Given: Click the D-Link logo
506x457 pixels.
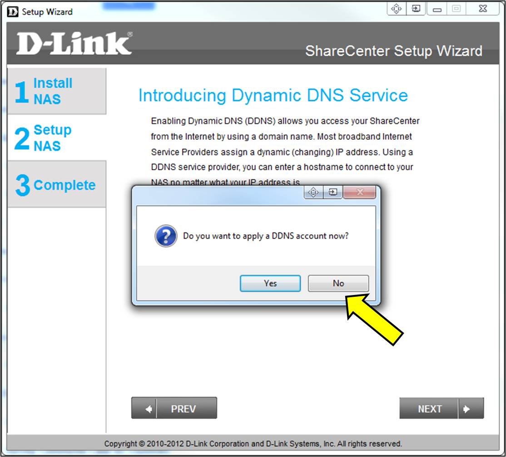Looking at the screenshot, I should point(74,43).
